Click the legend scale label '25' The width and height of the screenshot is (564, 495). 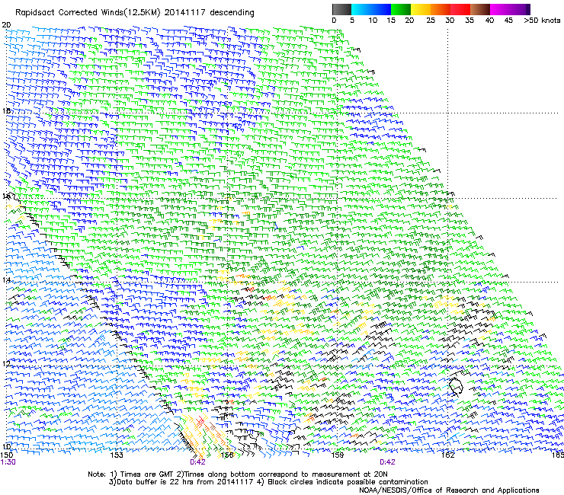(x=431, y=21)
